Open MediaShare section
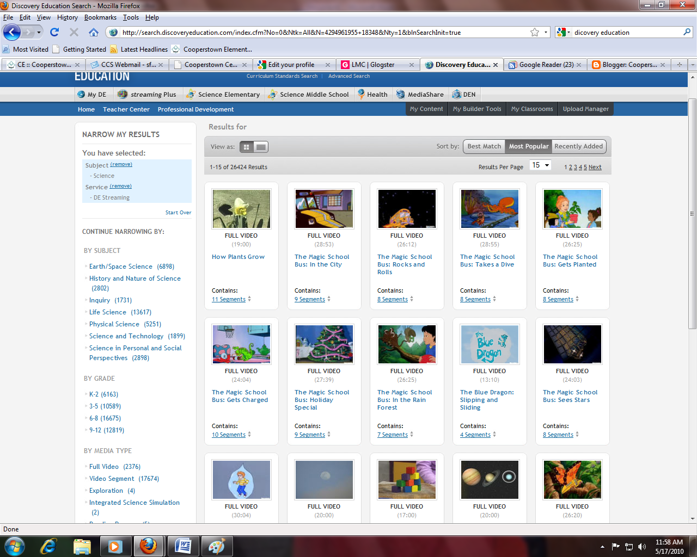The width and height of the screenshot is (697, 557). [420, 94]
